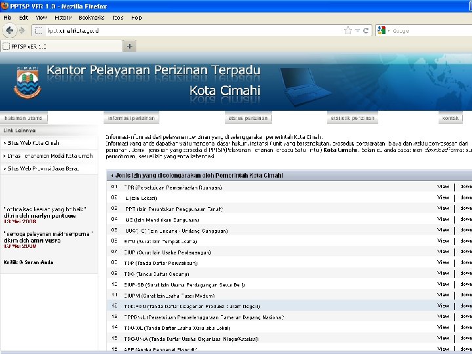Click the 13 Mei 2008 date under marlyn pantouw

(x=20, y=222)
